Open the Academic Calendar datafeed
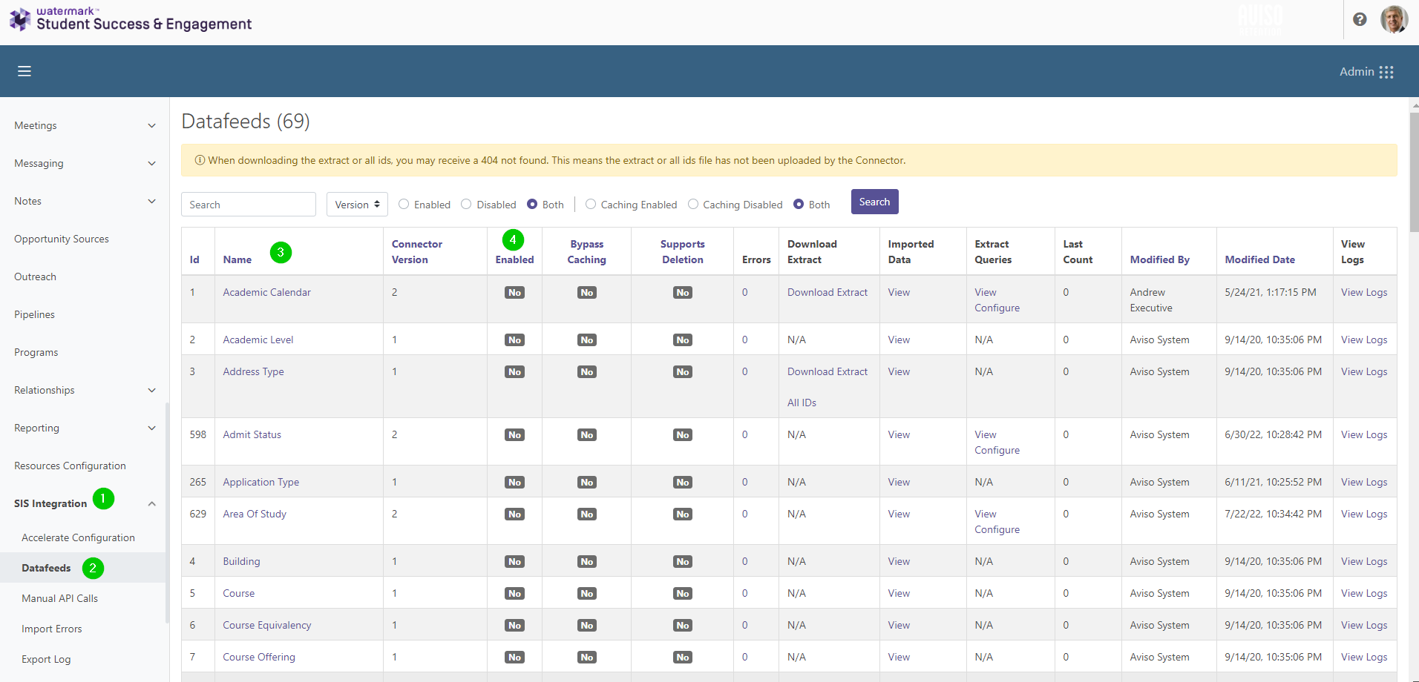Image resolution: width=1419 pixels, height=682 pixels. 266,292
